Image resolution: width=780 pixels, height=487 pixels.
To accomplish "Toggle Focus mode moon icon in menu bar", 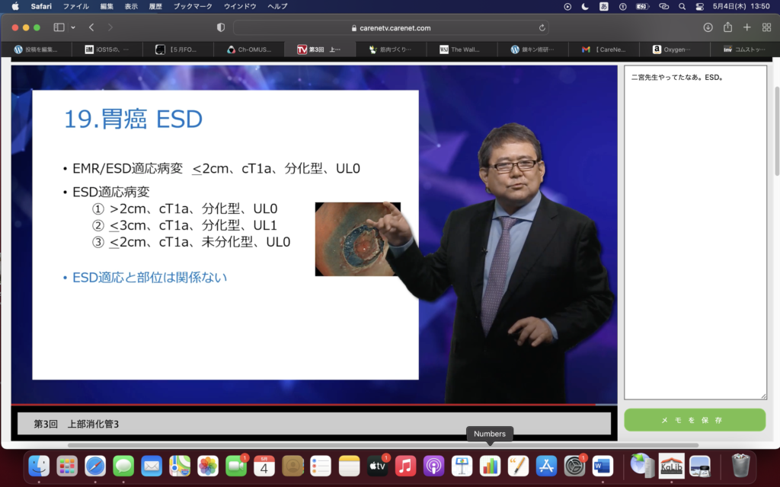I will 585,6.
